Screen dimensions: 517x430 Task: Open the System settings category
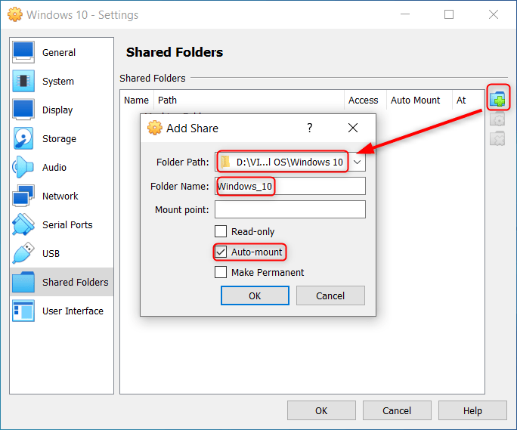point(58,82)
